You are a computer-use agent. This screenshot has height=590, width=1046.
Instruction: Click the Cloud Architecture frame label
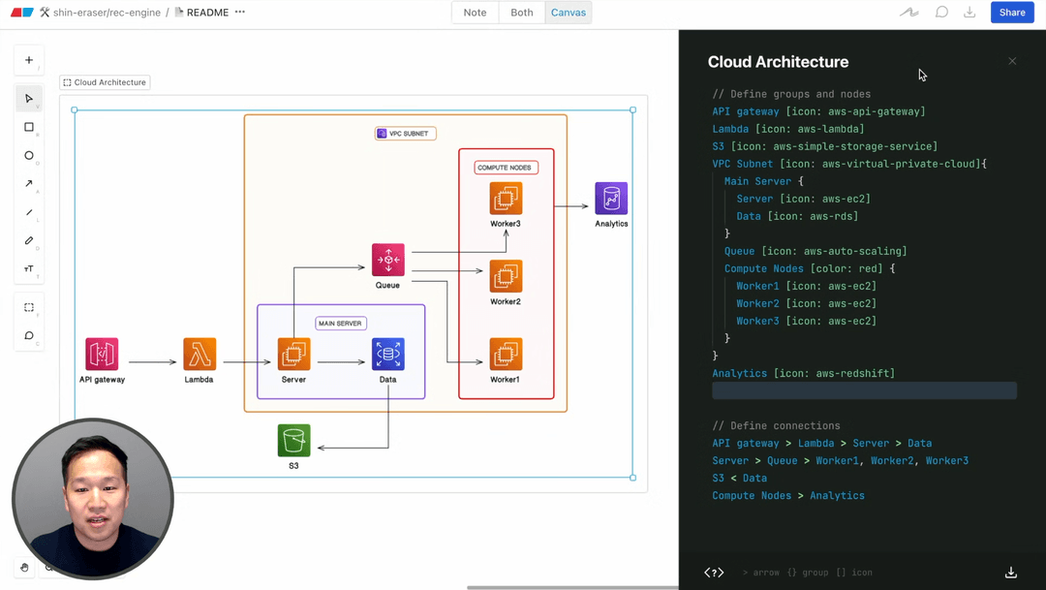(x=105, y=82)
